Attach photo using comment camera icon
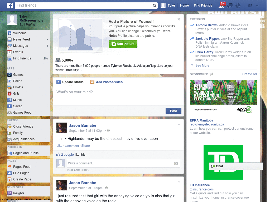The height and width of the screenshot is (202, 270). point(176,163)
